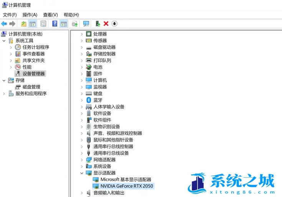Expand the 处理器 category
The image size is (282, 197).
[x=82, y=34]
